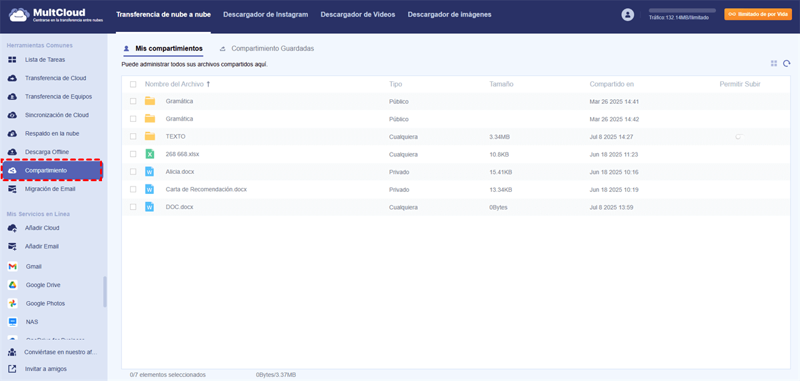Click the Tipo column header

coord(396,84)
